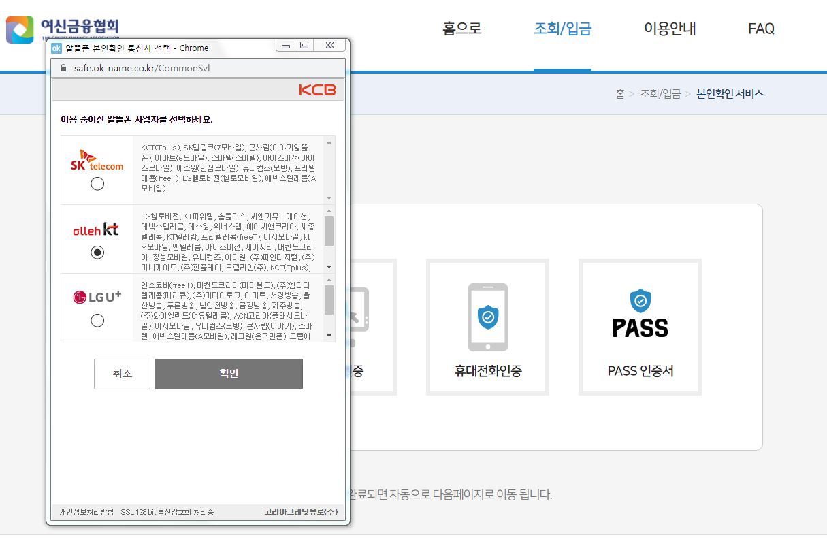Maximize the popup Chrome window
This screenshot has width=827, height=546.
pyautogui.click(x=304, y=46)
